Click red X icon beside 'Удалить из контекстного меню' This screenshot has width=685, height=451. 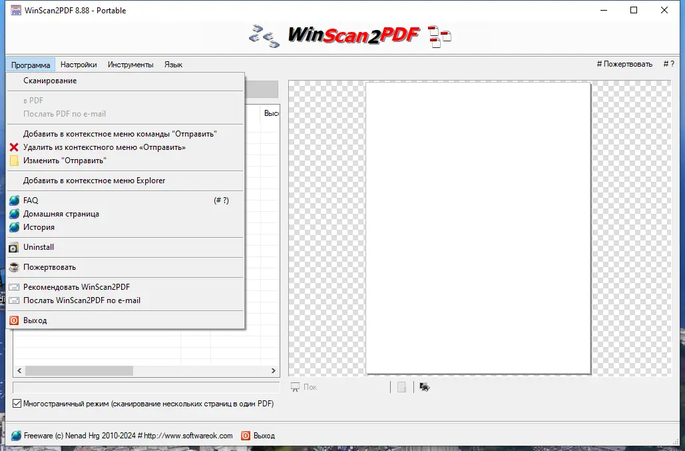click(14, 147)
